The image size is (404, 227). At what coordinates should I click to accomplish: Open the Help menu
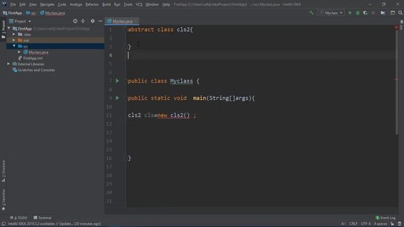pos(166,4)
